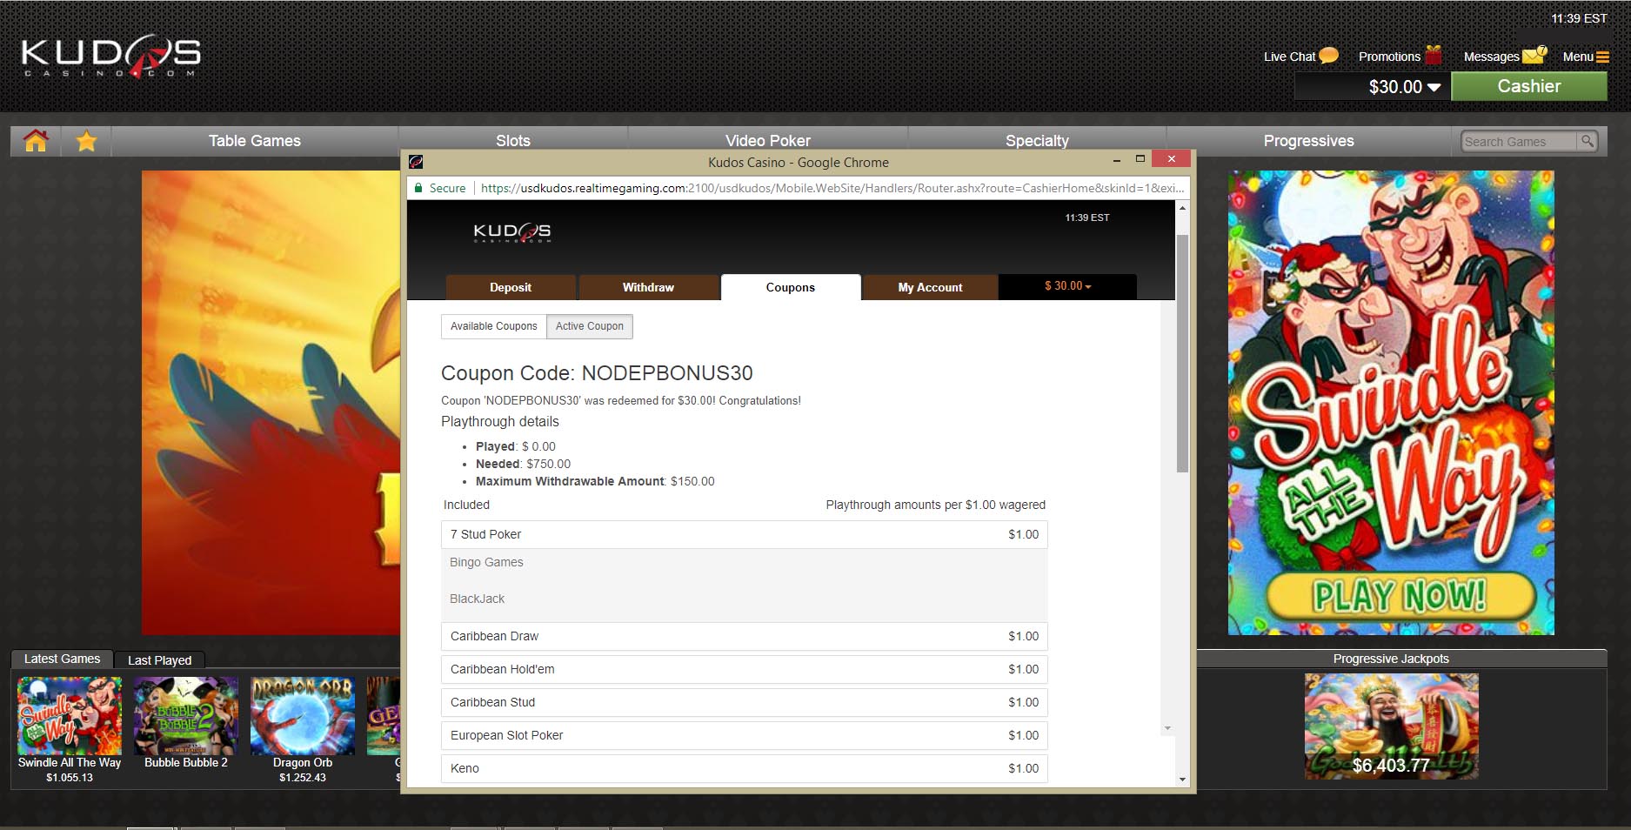The image size is (1631, 830).
Task: Click the Messages label
Action: (1491, 57)
